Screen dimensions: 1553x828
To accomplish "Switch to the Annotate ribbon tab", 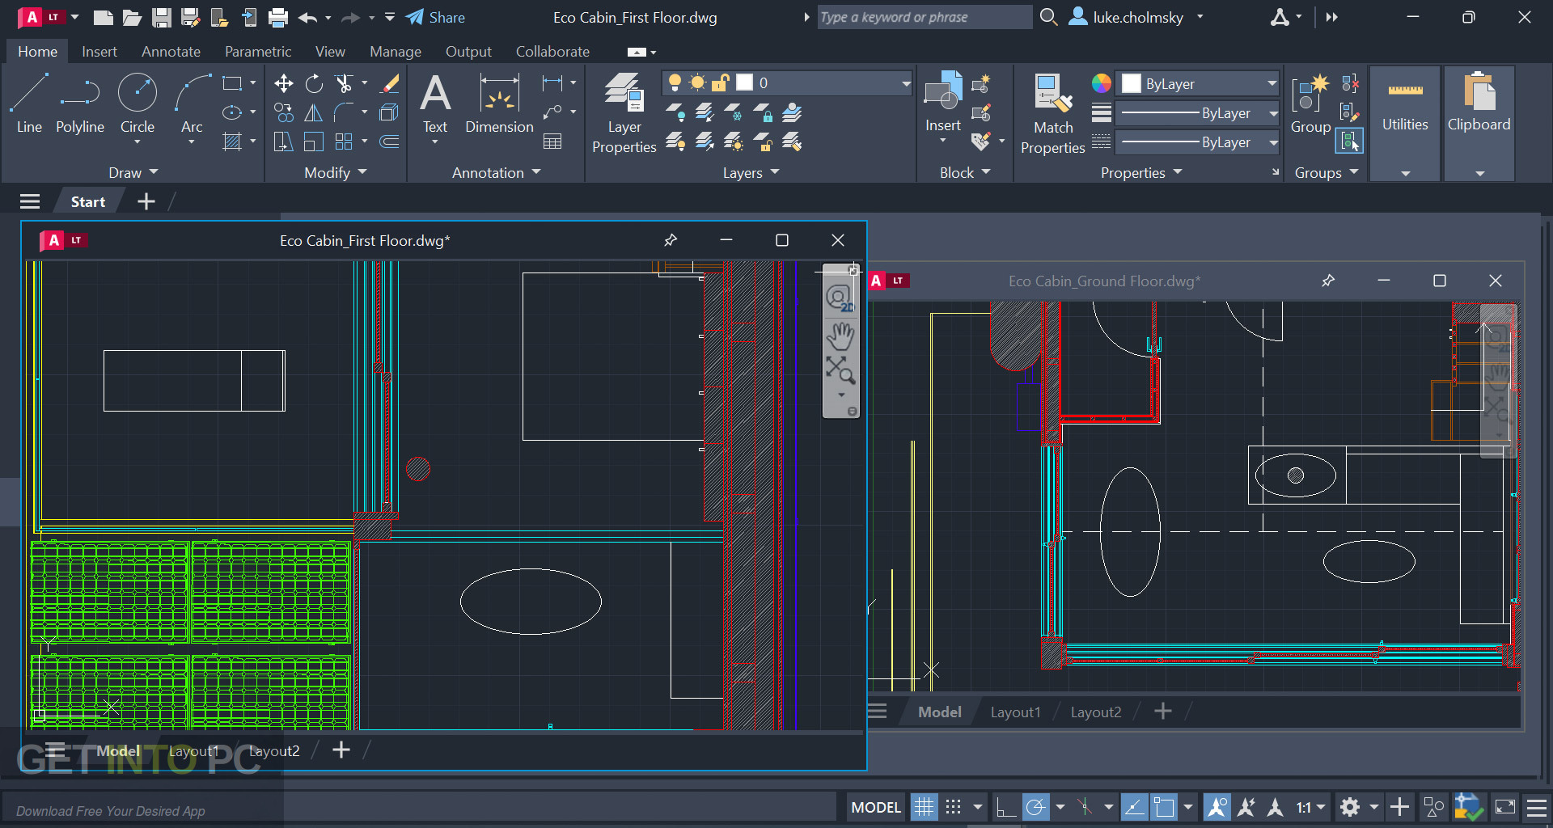I will click(x=171, y=51).
